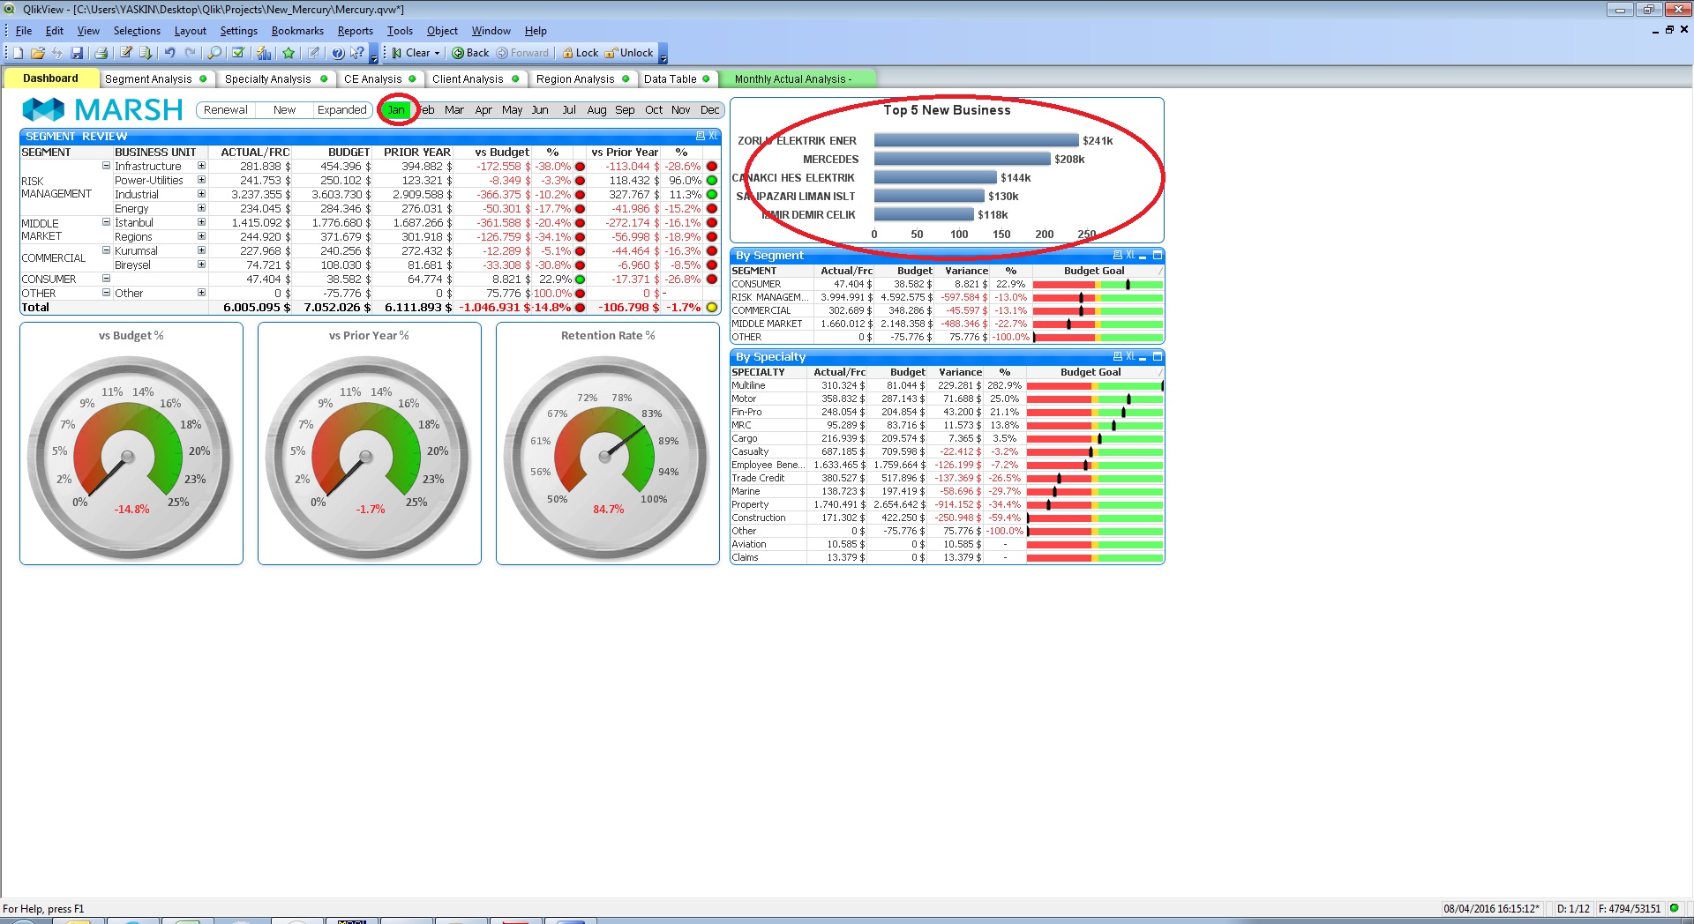Switch to the Client Analysis tab

(468, 79)
